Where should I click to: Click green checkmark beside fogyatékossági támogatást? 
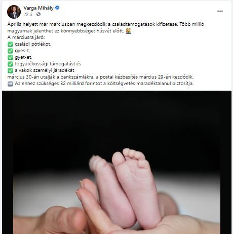point(10,64)
